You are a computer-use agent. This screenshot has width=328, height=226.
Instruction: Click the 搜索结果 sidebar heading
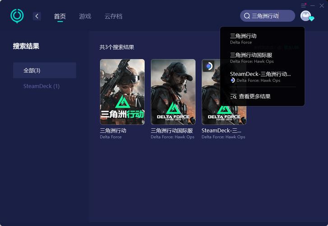(26, 46)
